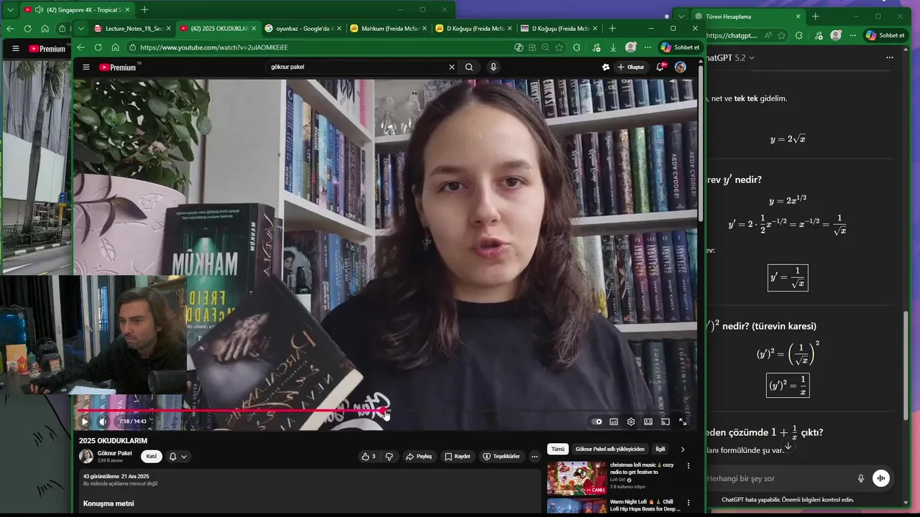The height and width of the screenshot is (517, 920).
Task: Click the YouTube search magnifier button
Action: tap(469, 67)
